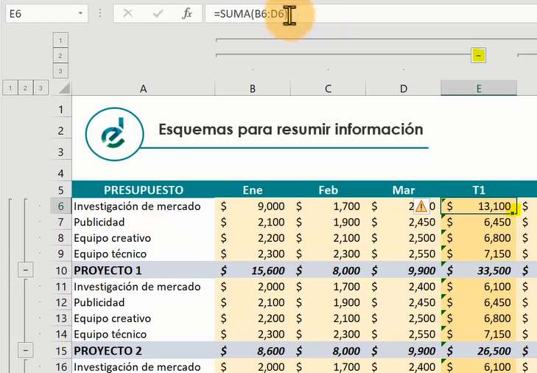The width and height of the screenshot is (537, 373).
Task: Show row outline level 3
Action: (x=41, y=88)
